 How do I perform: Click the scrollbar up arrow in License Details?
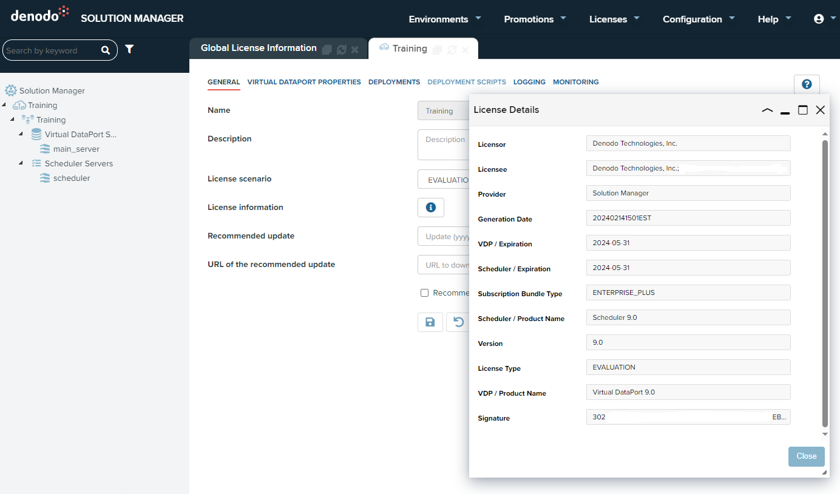(825, 134)
